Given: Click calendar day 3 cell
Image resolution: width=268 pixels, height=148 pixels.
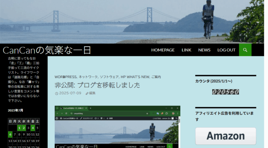Looking at the screenshot, I should (x=28, y=128).
